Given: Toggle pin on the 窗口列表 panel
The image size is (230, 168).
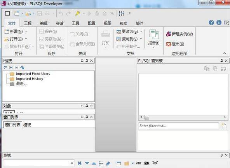Looking at the screenshot, I should pyautogui.click(x=87, y=117).
